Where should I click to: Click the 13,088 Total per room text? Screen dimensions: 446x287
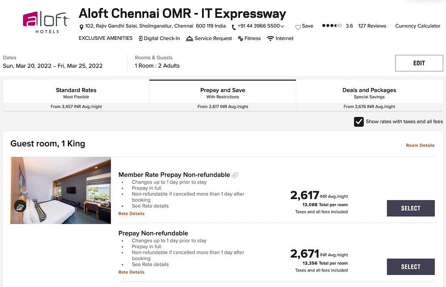(325, 205)
